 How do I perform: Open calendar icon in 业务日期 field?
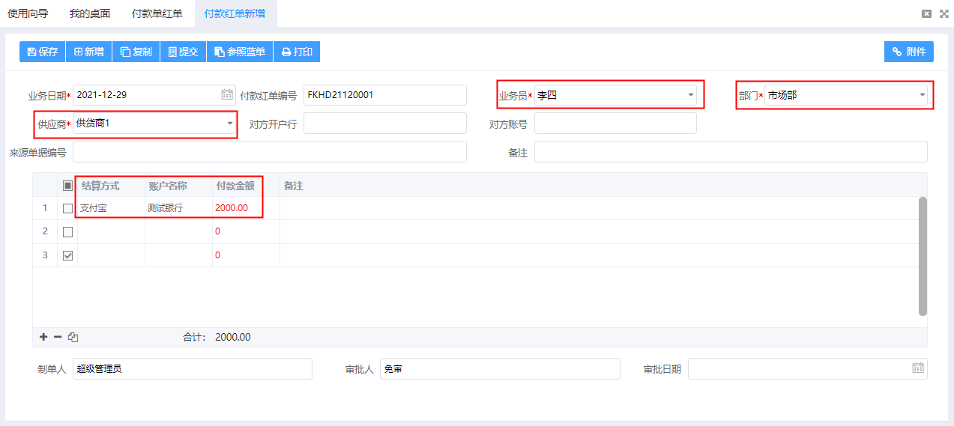click(227, 95)
